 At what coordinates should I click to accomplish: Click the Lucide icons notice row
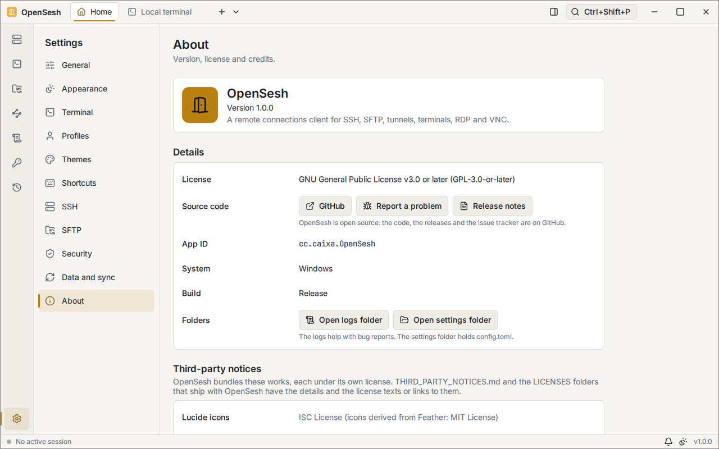click(x=389, y=418)
